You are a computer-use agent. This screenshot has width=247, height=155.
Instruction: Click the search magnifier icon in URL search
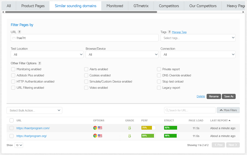167,110
